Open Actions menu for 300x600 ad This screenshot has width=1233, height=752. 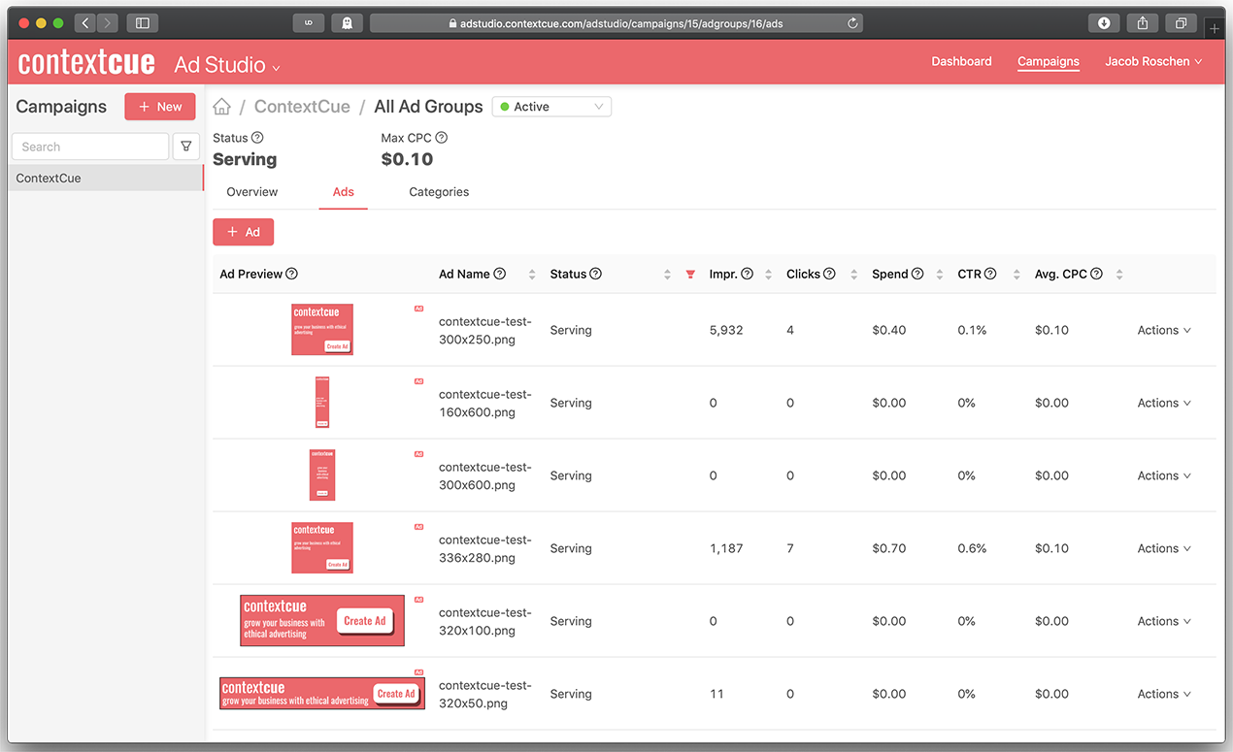1164,475
